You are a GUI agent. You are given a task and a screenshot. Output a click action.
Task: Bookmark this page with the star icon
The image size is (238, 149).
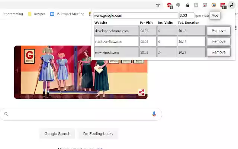(158, 5)
